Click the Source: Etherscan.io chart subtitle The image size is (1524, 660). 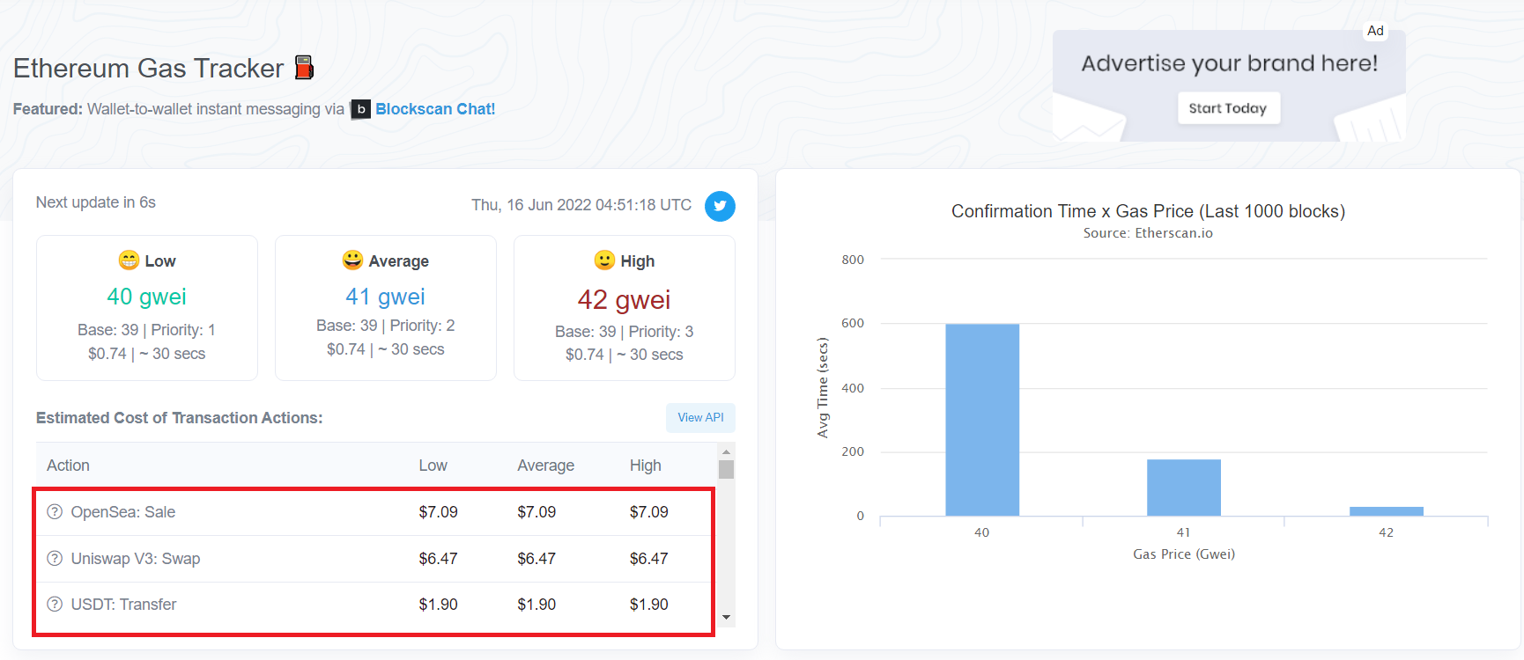coord(1148,233)
